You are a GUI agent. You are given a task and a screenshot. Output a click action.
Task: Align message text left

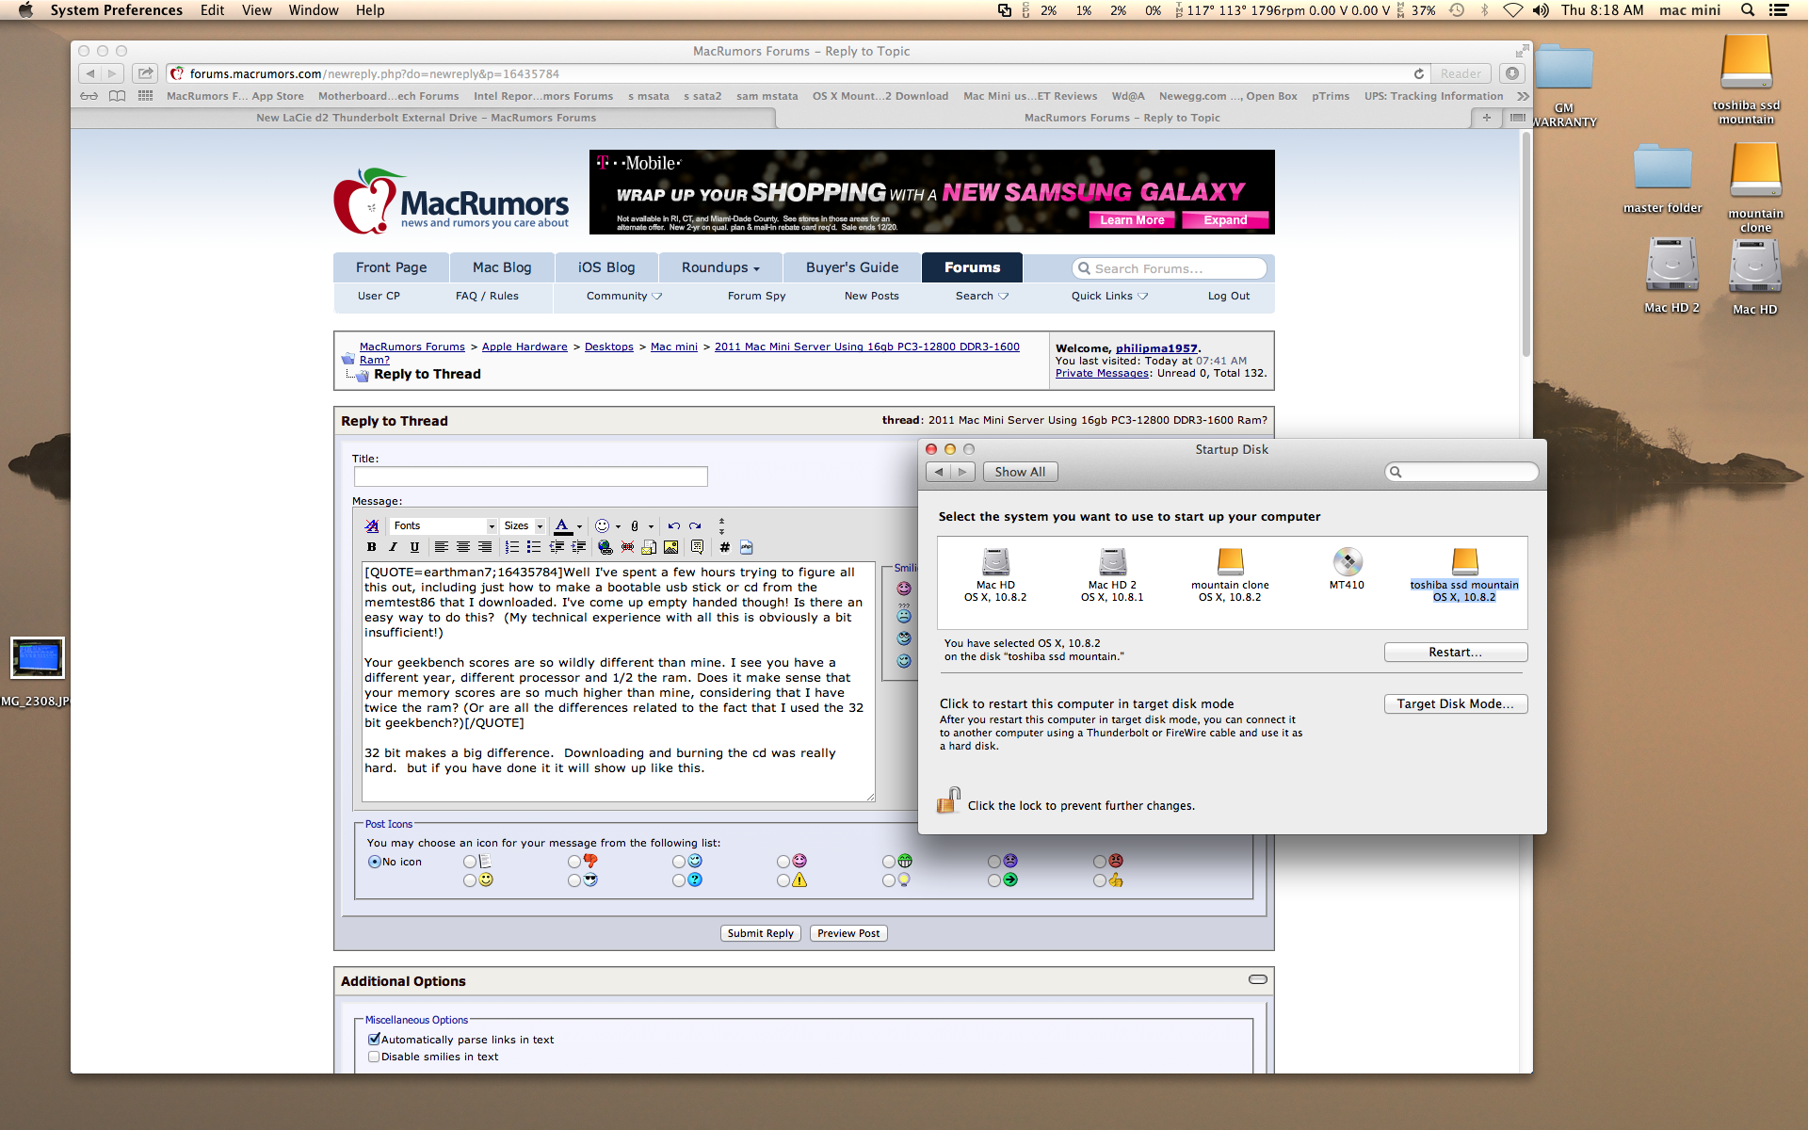pyautogui.click(x=441, y=547)
